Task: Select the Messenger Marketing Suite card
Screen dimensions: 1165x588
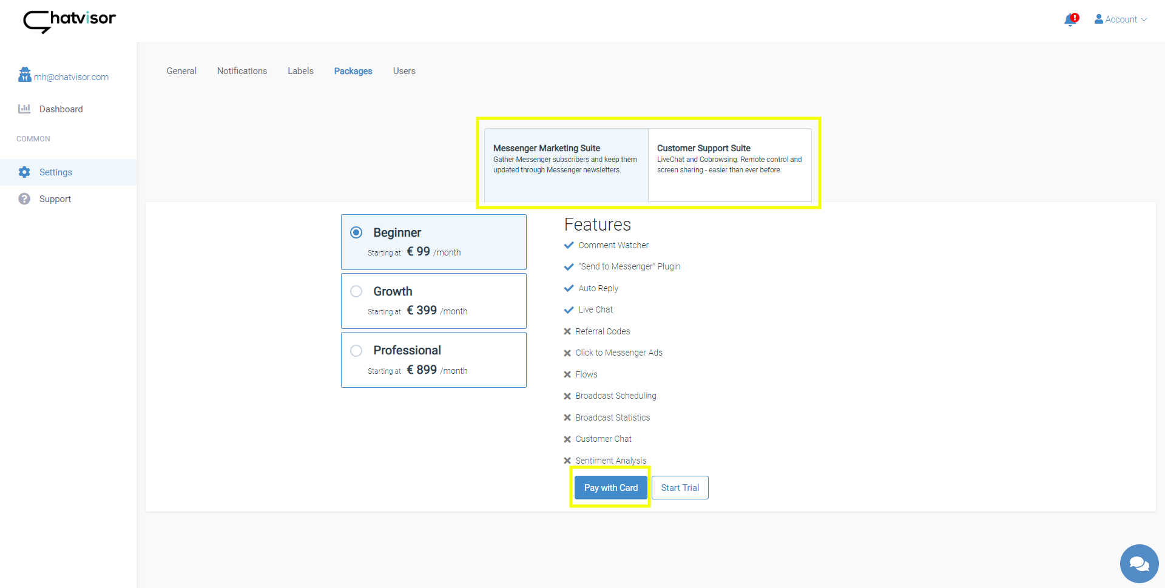Action: coord(566,164)
